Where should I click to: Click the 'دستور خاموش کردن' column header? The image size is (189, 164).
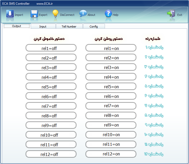click(x=49, y=39)
